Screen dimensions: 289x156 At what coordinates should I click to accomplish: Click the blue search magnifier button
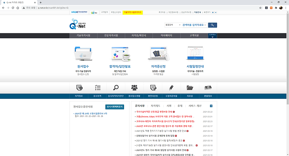(x=212, y=25)
